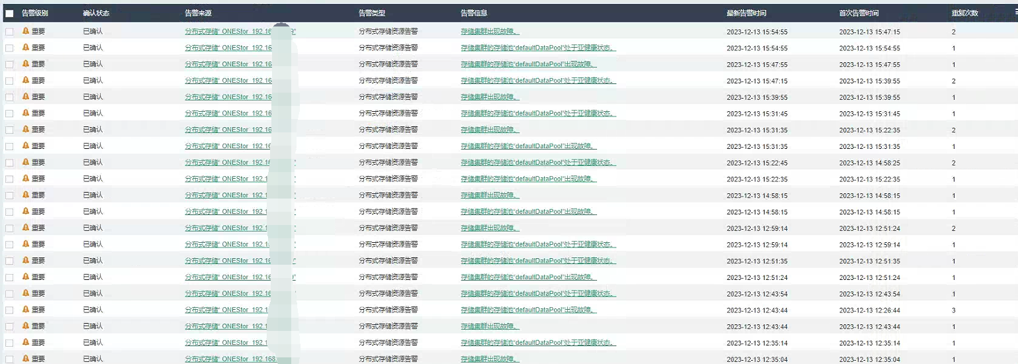Click the bell icon of the row with latest alarm 15:22:35
This screenshot has height=364, width=1018.
coord(26,179)
